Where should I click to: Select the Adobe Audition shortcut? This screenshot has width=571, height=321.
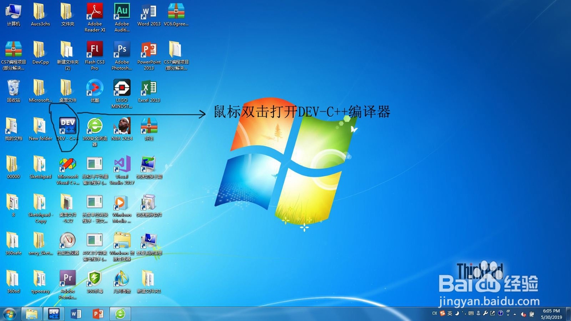(x=122, y=18)
